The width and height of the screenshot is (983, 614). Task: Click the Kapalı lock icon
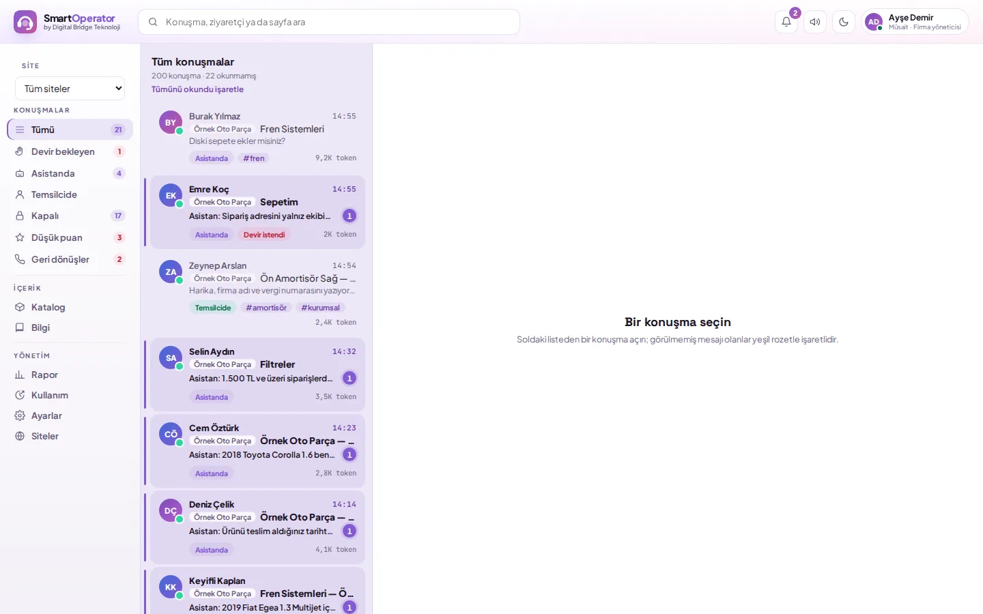[20, 216]
